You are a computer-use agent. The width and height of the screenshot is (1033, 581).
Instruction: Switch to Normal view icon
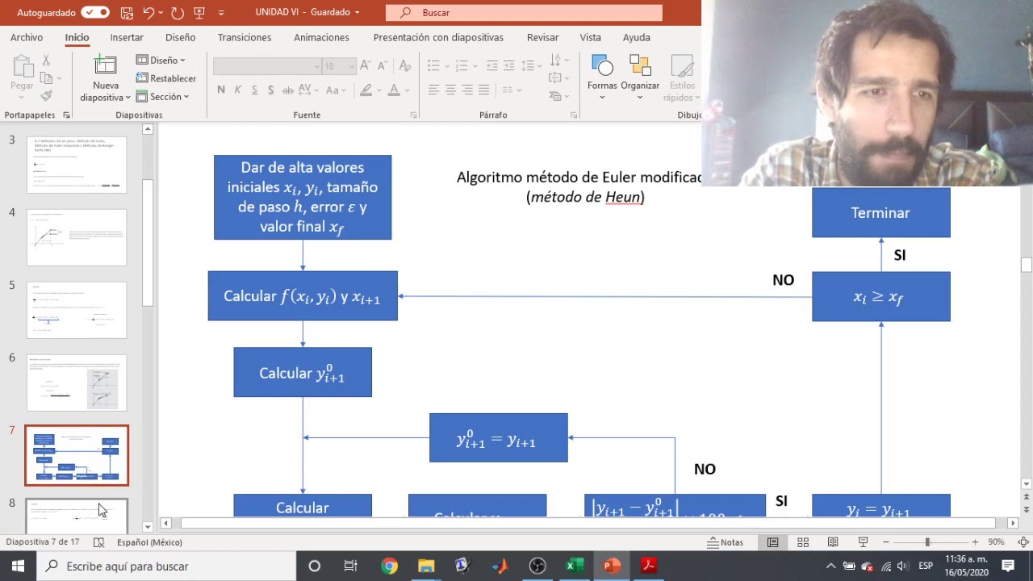(x=772, y=542)
